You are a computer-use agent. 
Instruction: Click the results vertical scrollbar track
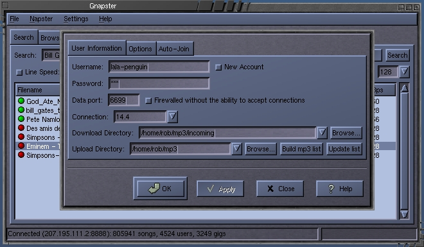[404, 151]
